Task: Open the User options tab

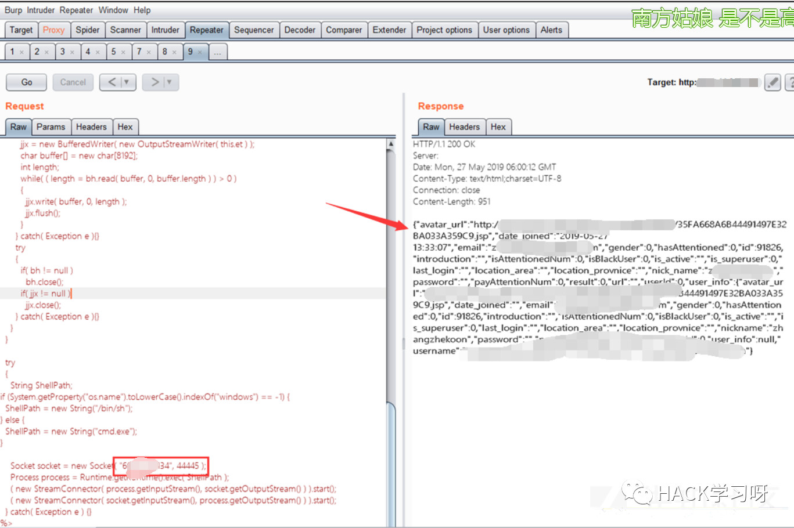Action: click(506, 30)
